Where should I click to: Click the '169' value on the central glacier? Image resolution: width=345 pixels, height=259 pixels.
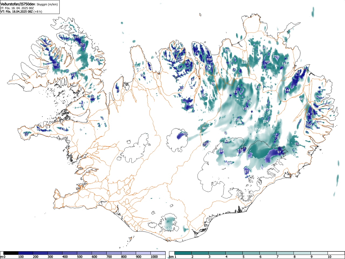point(186,134)
